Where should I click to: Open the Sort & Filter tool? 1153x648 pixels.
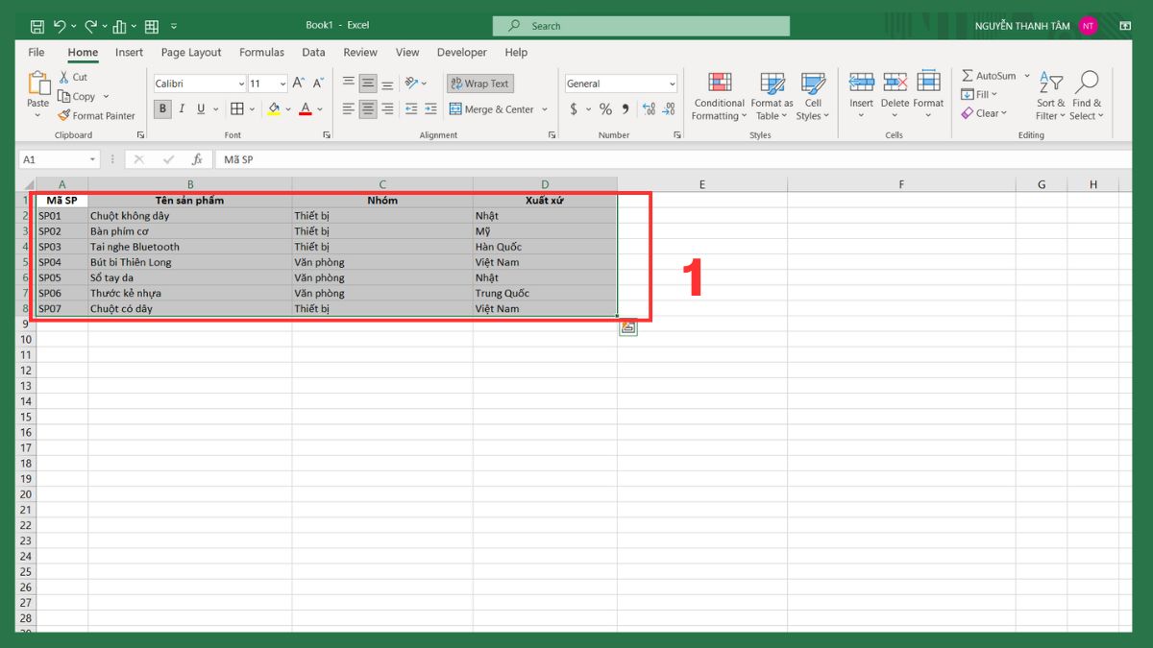(x=1049, y=95)
